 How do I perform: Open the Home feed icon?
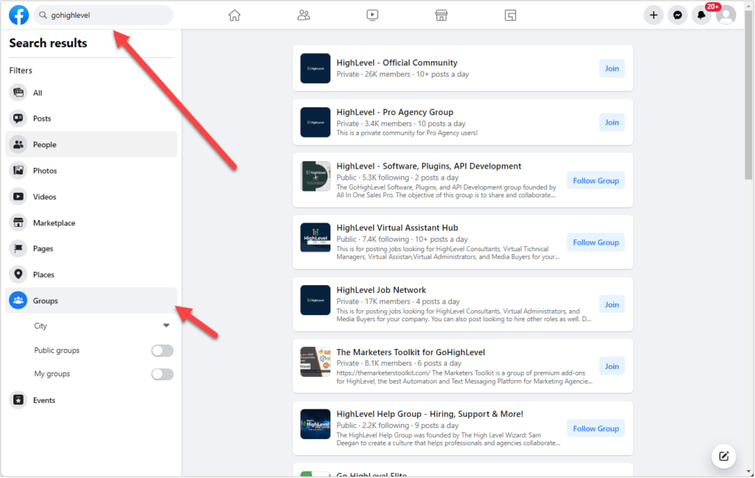(234, 15)
